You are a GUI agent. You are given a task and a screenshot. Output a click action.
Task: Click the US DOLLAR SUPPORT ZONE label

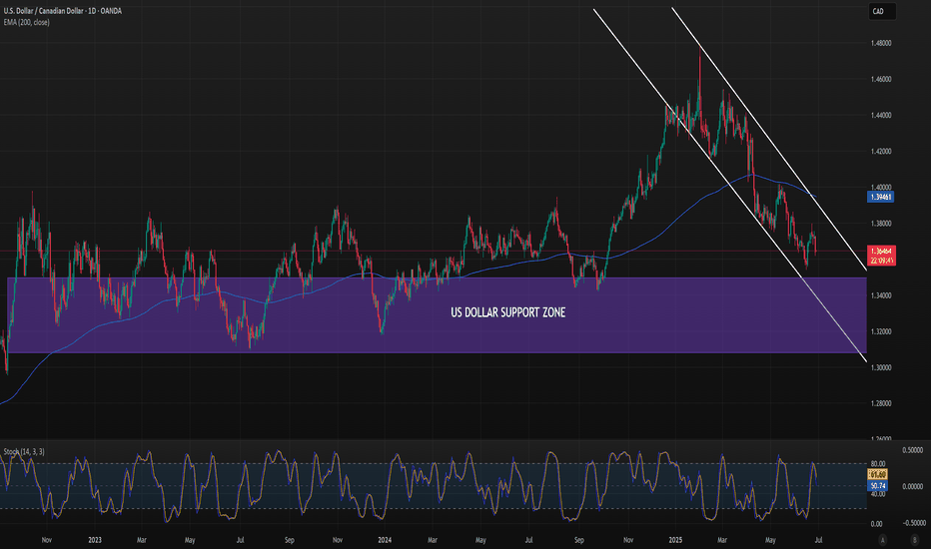[507, 312]
